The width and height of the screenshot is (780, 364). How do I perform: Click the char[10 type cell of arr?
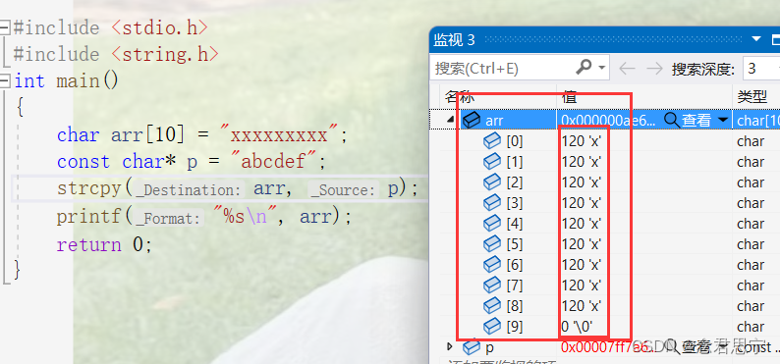click(758, 120)
